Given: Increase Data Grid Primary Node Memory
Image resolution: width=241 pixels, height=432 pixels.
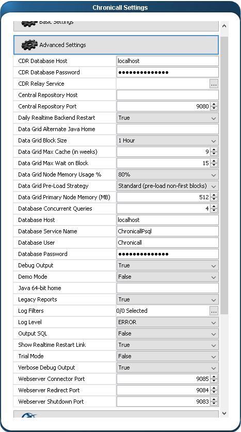Looking at the screenshot, I should [x=214, y=195].
